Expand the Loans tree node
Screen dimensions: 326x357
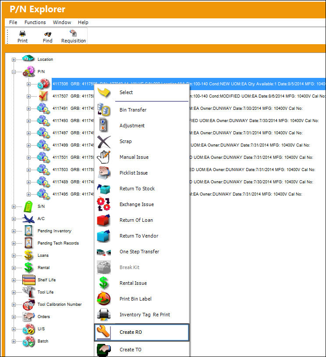click(14, 255)
